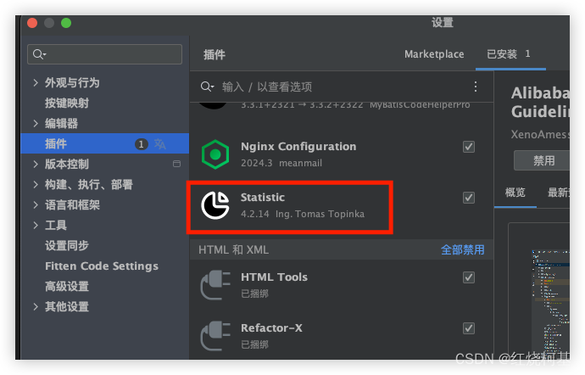Open the 概览 tab in plugin details
Viewport: 585px width, 375px height.
(x=515, y=193)
